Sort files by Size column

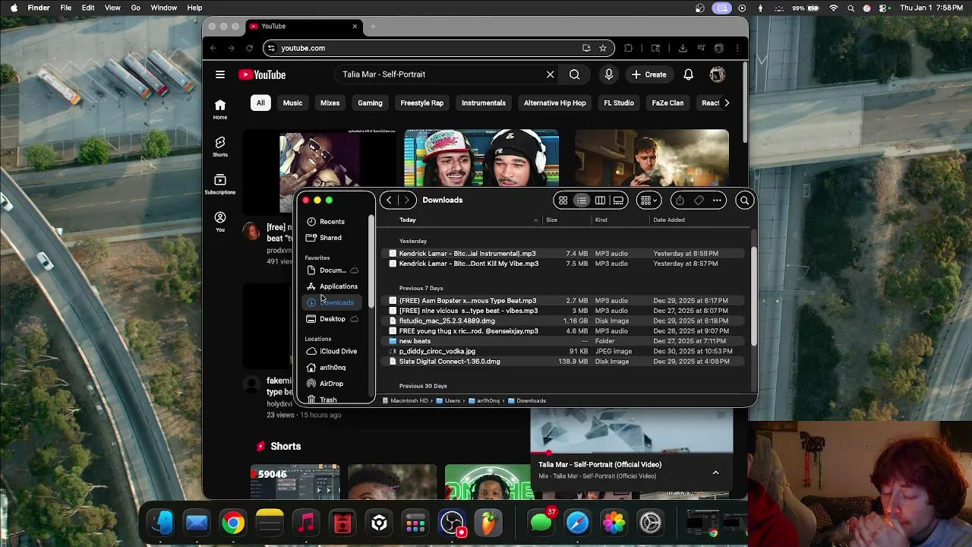point(551,220)
